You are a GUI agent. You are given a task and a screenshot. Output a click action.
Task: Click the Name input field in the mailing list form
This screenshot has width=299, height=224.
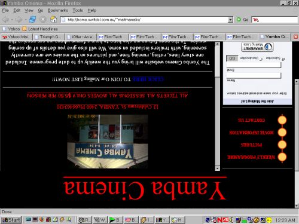(254, 75)
